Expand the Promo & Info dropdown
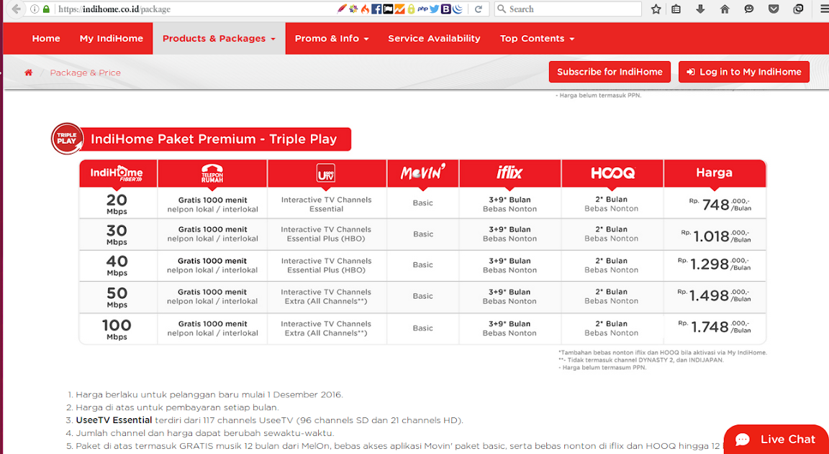This screenshot has height=454, width=829. click(x=332, y=39)
